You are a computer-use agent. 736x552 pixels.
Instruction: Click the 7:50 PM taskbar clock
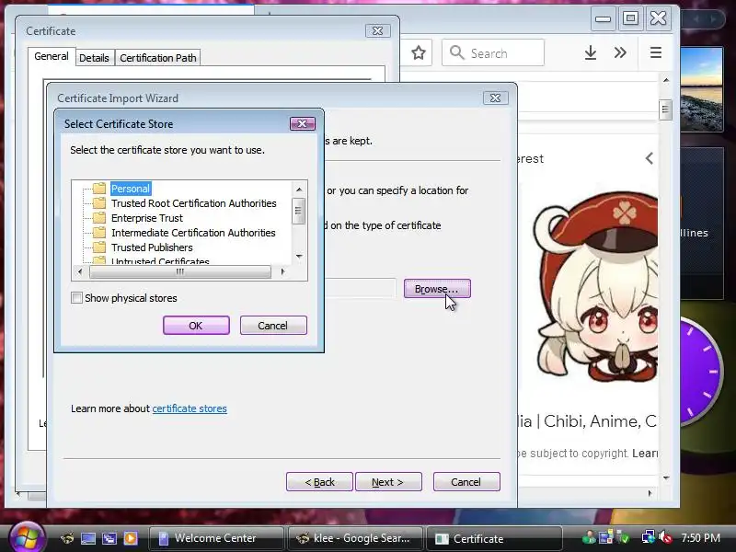click(701, 537)
